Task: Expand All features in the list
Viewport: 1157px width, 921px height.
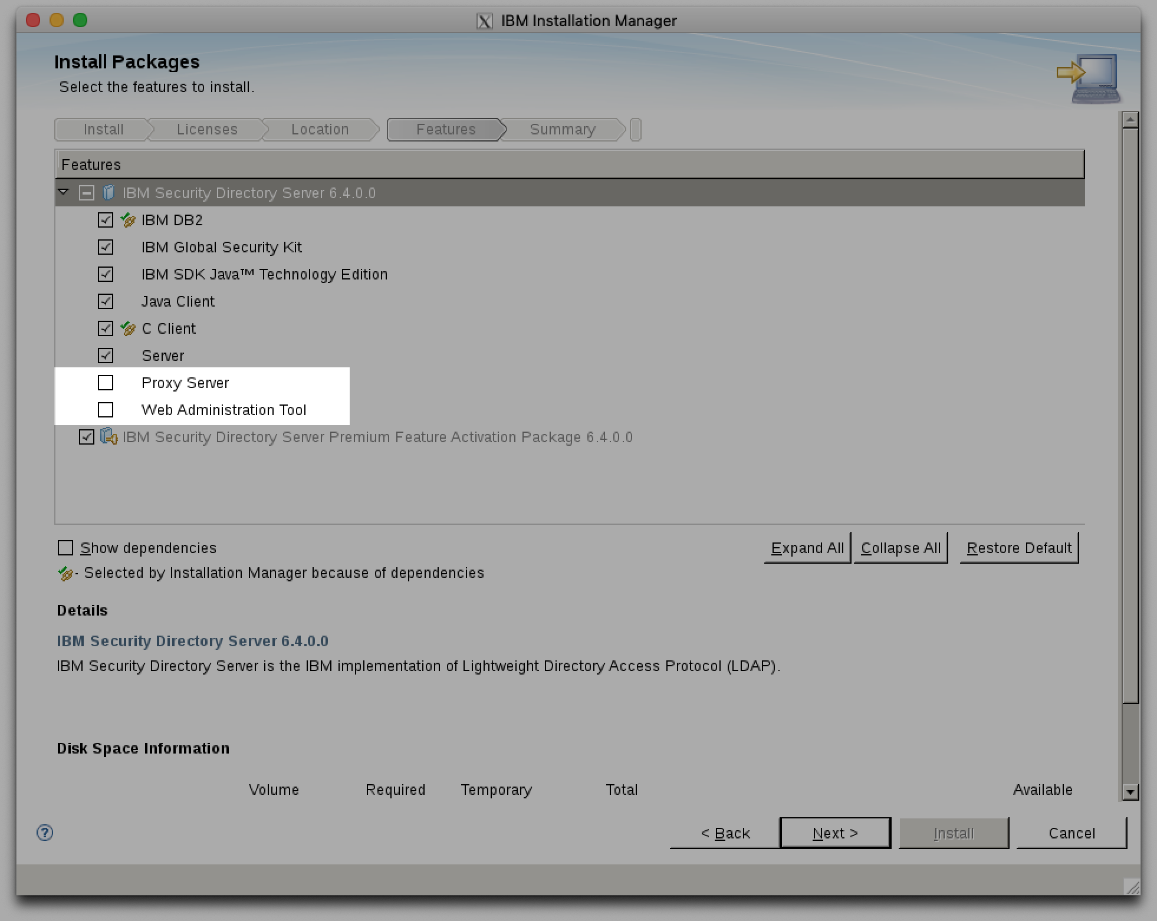Action: pyautogui.click(x=806, y=548)
